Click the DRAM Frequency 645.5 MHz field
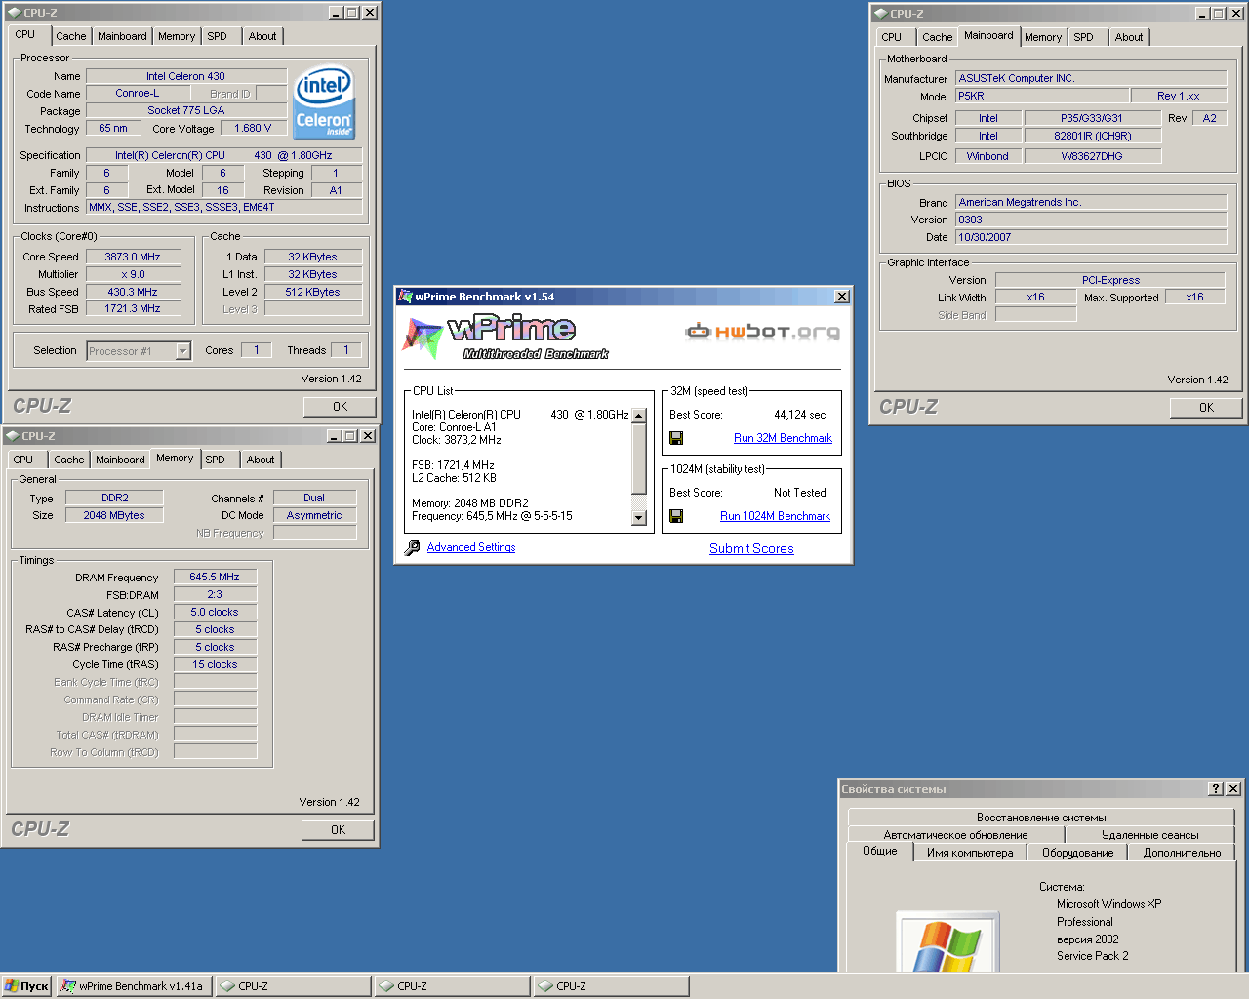 click(x=215, y=577)
